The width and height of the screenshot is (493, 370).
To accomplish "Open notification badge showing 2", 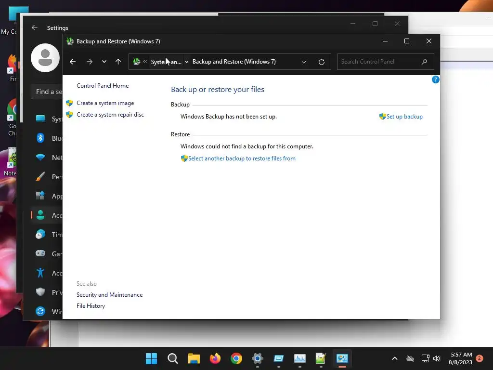I will click(480, 358).
